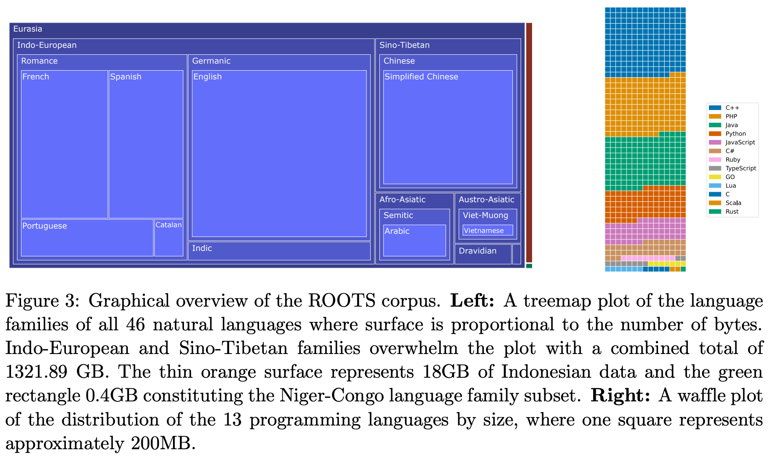Select the Ruby legend entry
Image resolution: width=770 pixels, height=458 pixels.
[731, 160]
